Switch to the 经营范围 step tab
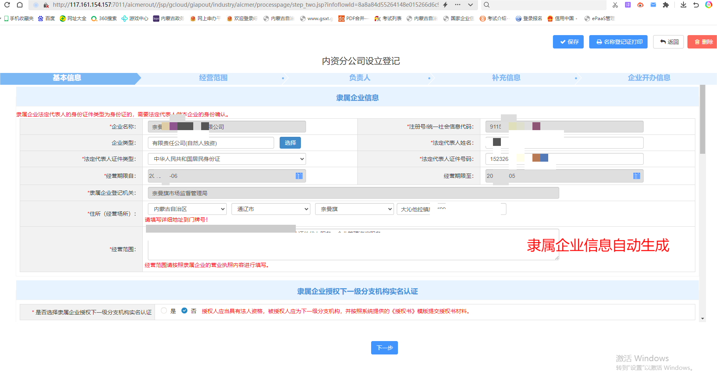 point(213,78)
